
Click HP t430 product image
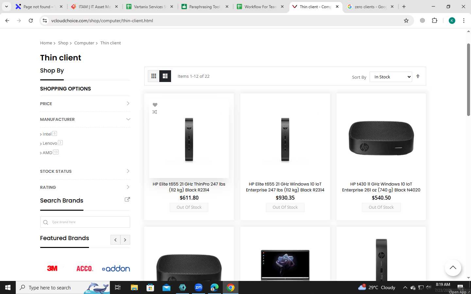coord(381,138)
